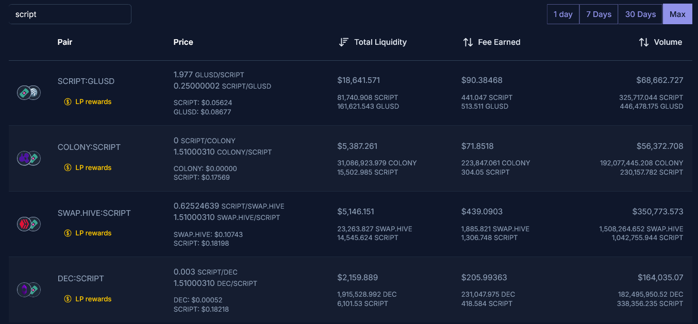Click the Fee Earned sort arrows icon
This screenshot has width=698, height=324.
tap(468, 42)
